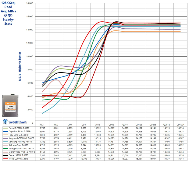
Task: Click the FlumeIO F5900 green legend swatch
Action: coord(5,128)
